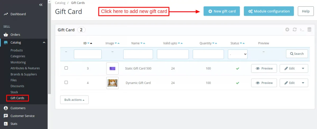Select checkbox for gift card ID 4
Image resolution: width=317 pixels, height=129 pixels.
(x=66, y=82)
